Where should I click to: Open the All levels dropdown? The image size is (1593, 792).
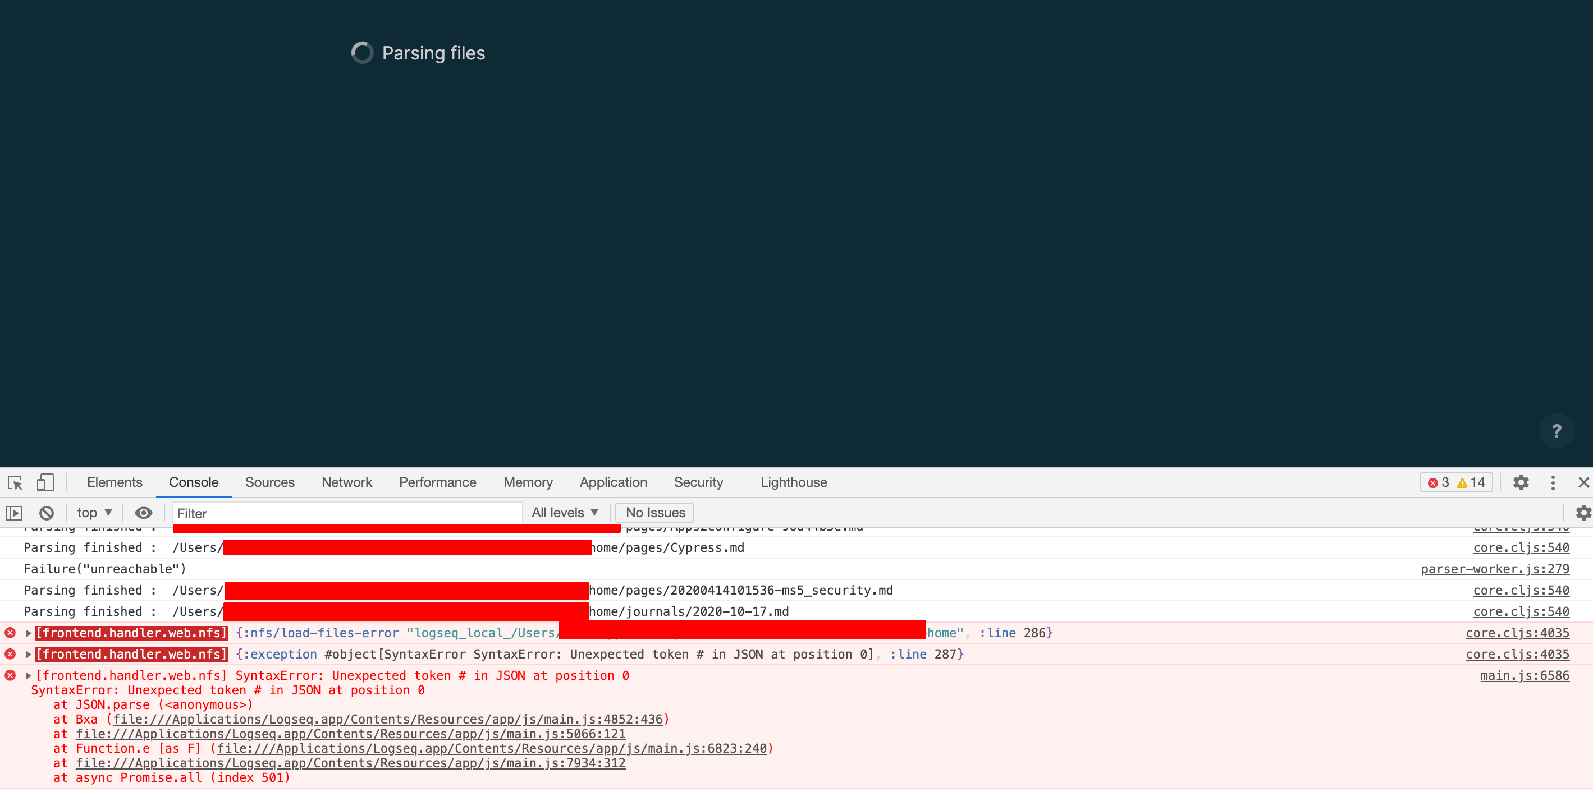pos(565,513)
